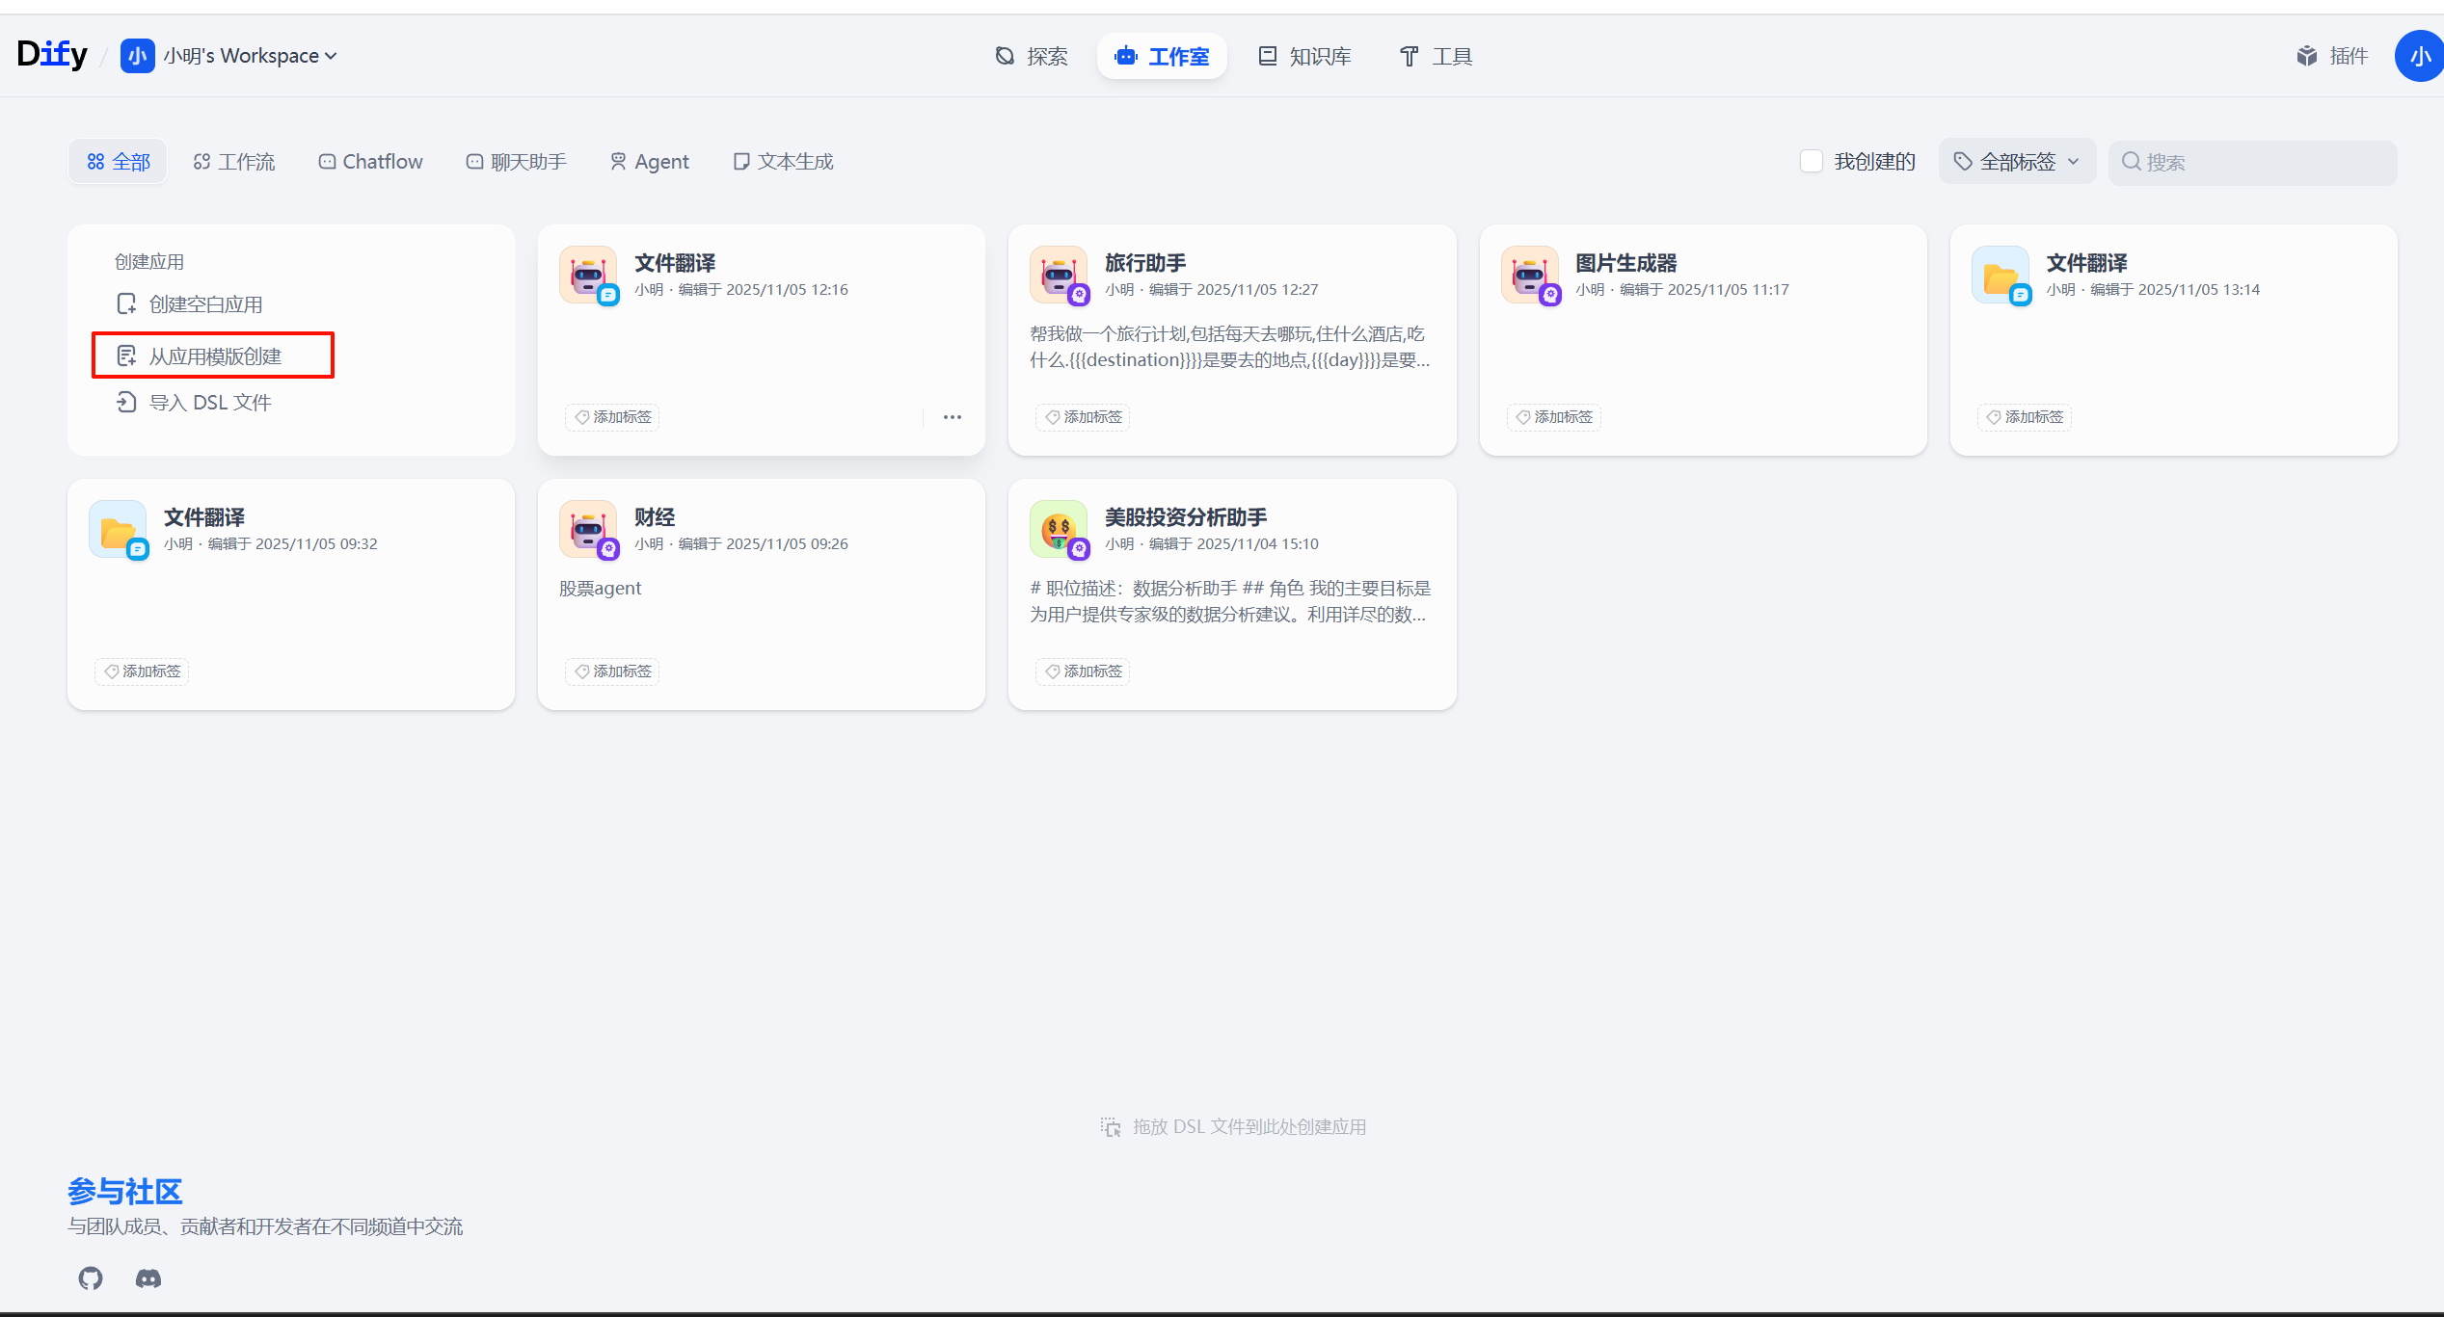Open more options on first 文件翻译 card
The image size is (2444, 1317).
point(953,417)
